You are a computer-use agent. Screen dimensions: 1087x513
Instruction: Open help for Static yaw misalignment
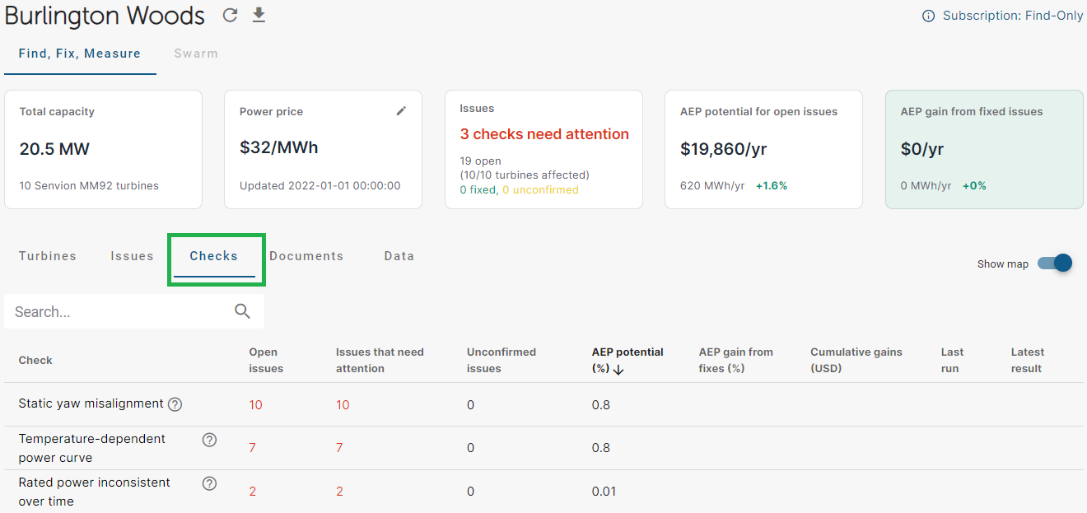click(x=175, y=404)
